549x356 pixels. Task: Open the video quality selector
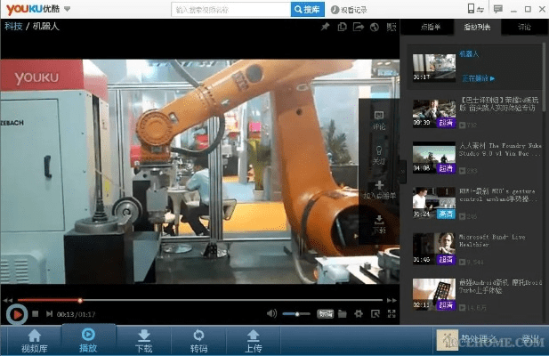click(x=327, y=313)
